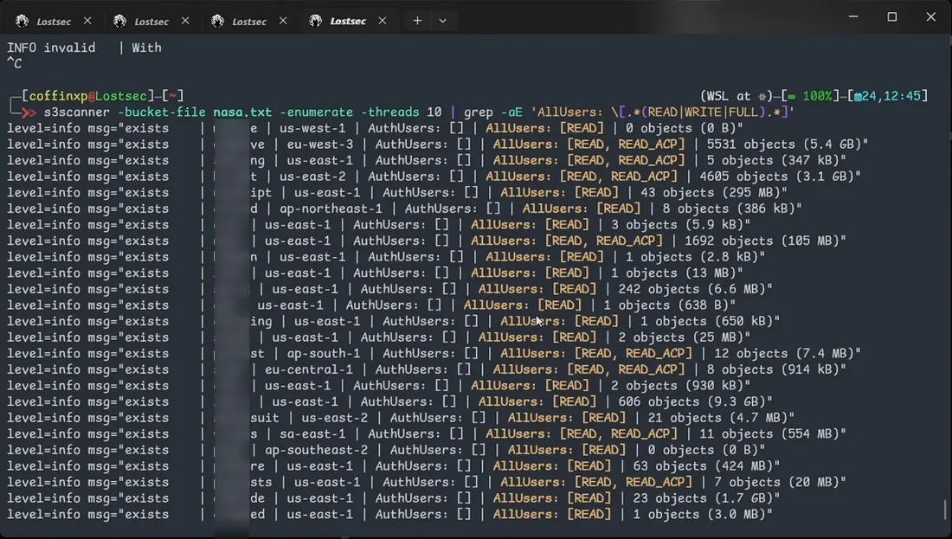Image resolution: width=952 pixels, height=539 pixels.
Task: Click '12 objects (7.4 MB)' text
Action: click(x=784, y=353)
